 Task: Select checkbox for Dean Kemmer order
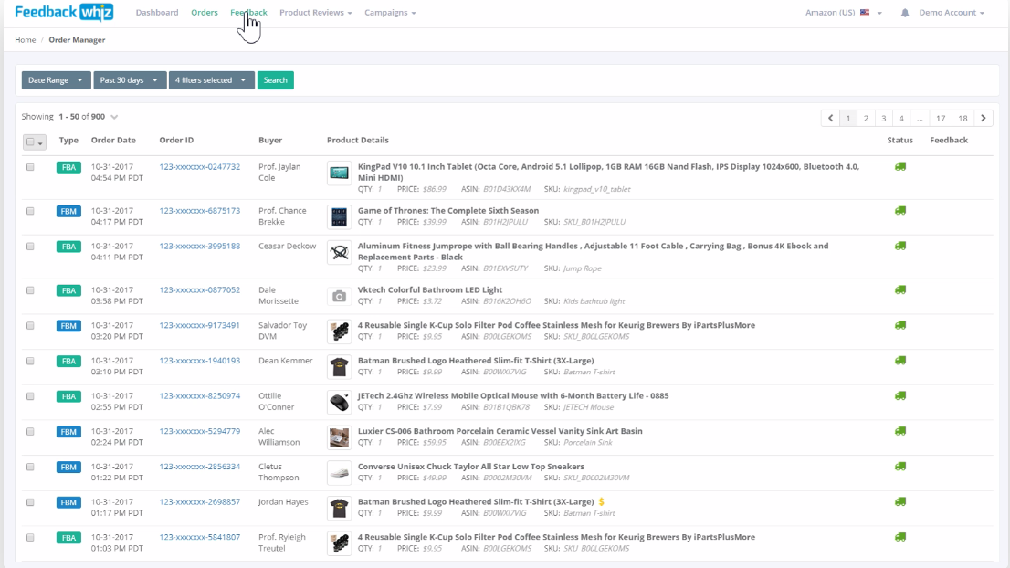coord(30,361)
